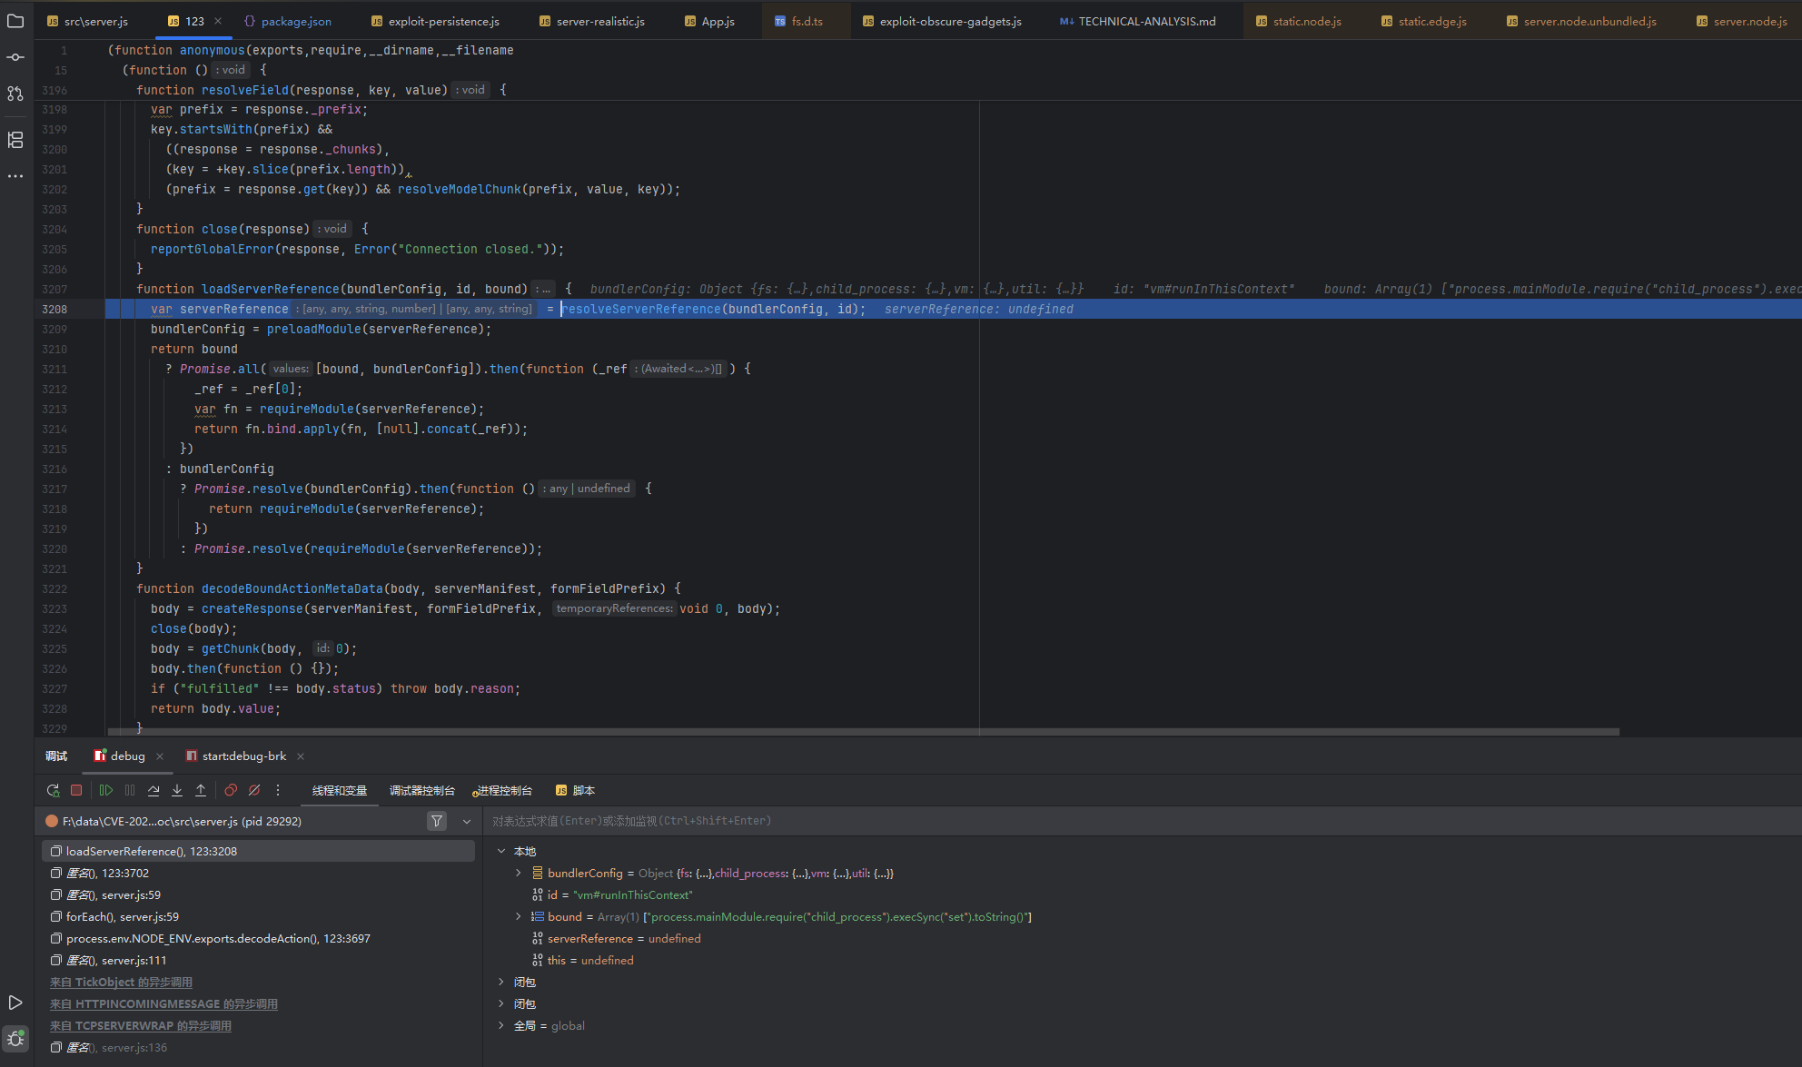Switch to the TECHNICAL-ANALYSIS.md tab
Image resolution: width=1802 pixels, height=1067 pixels.
pyautogui.click(x=1146, y=21)
